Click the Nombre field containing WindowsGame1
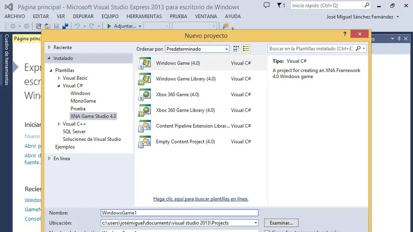This screenshot has width=413, height=232. 180,213
